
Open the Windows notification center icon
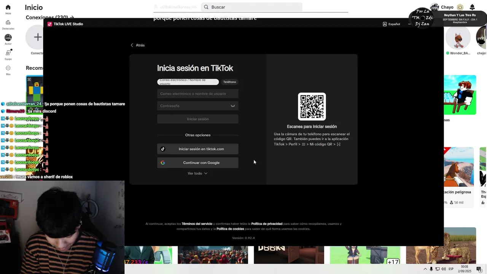coord(479,269)
